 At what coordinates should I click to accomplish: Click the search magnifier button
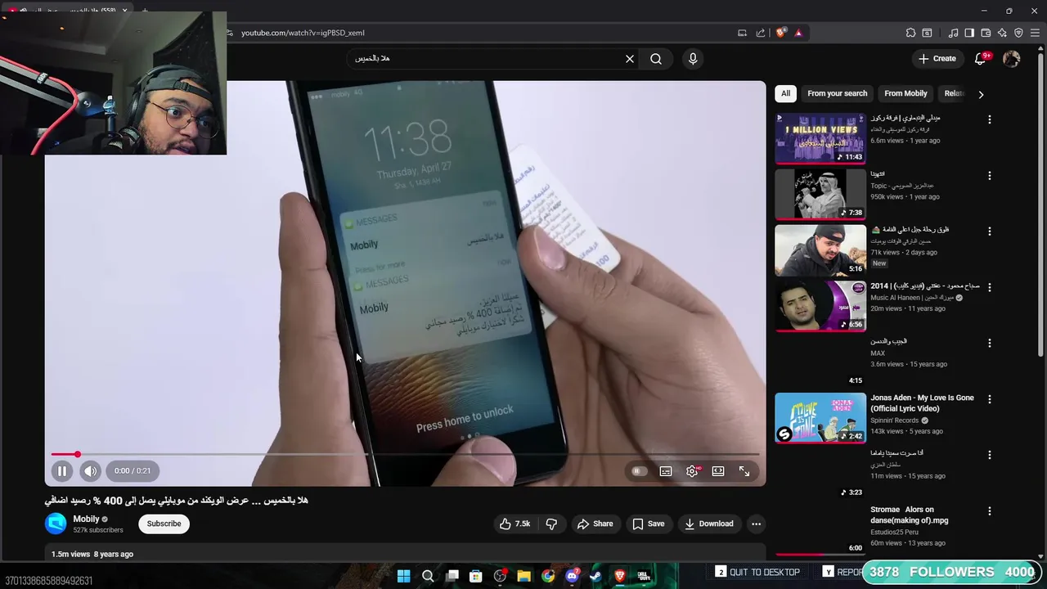pyautogui.click(x=656, y=59)
